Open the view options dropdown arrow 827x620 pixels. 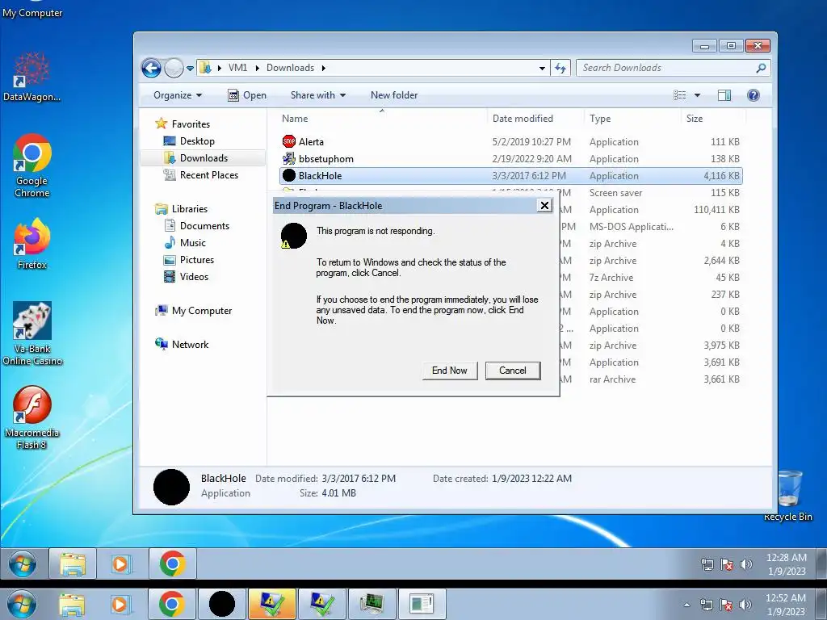click(x=697, y=95)
